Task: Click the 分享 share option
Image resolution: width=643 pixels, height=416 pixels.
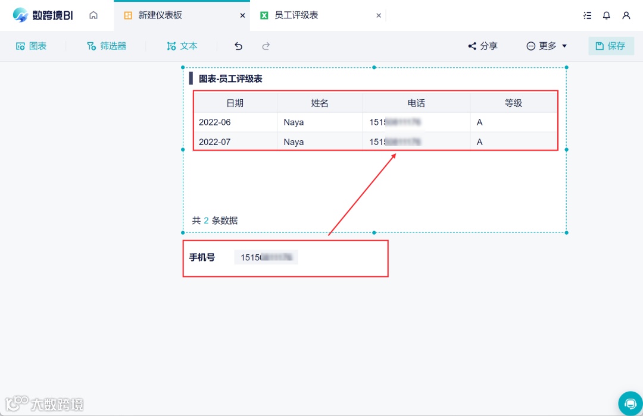Action: click(482, 46)
